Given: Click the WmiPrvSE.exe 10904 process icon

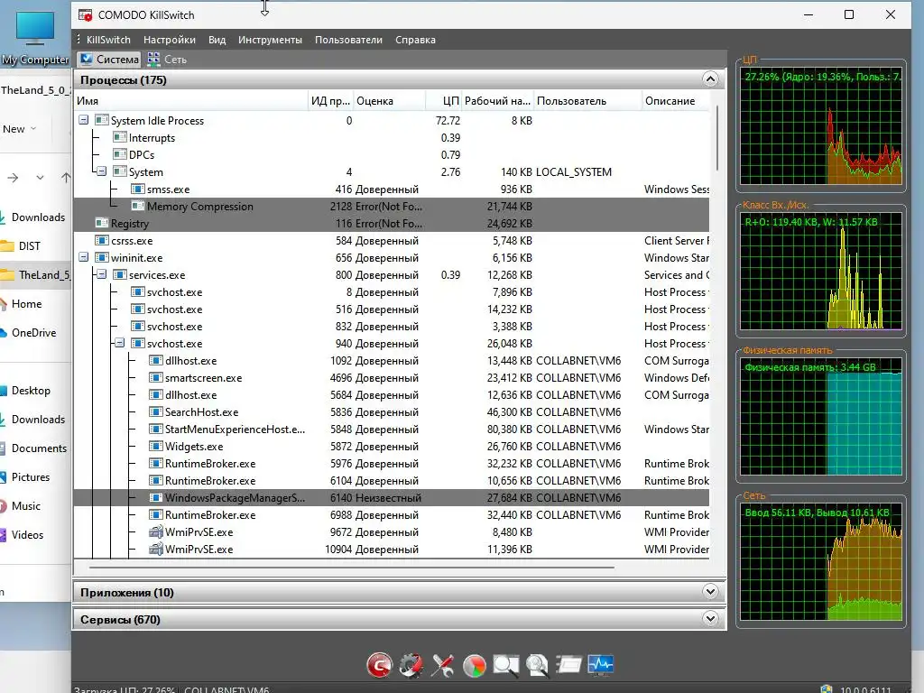Looking at the screenshot, I should click(x=156, y=550).
